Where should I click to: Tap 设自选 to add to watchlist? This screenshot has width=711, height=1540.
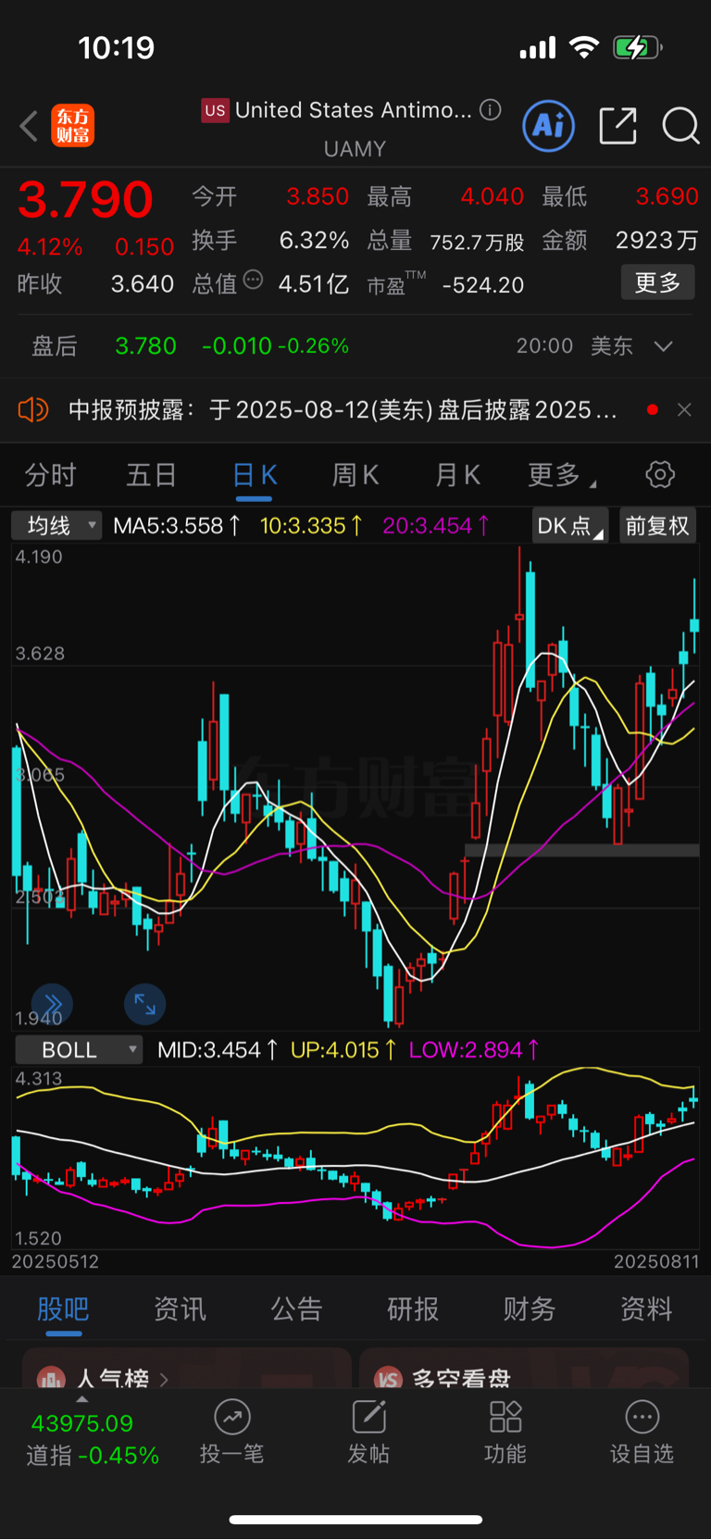point(642,1432)
